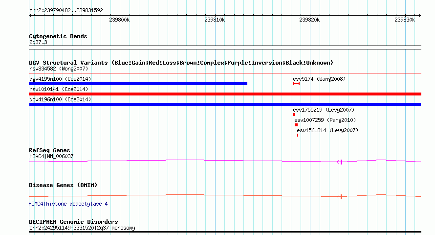Click the small red esv5174 bracket glyph

[x=296, y=84]
